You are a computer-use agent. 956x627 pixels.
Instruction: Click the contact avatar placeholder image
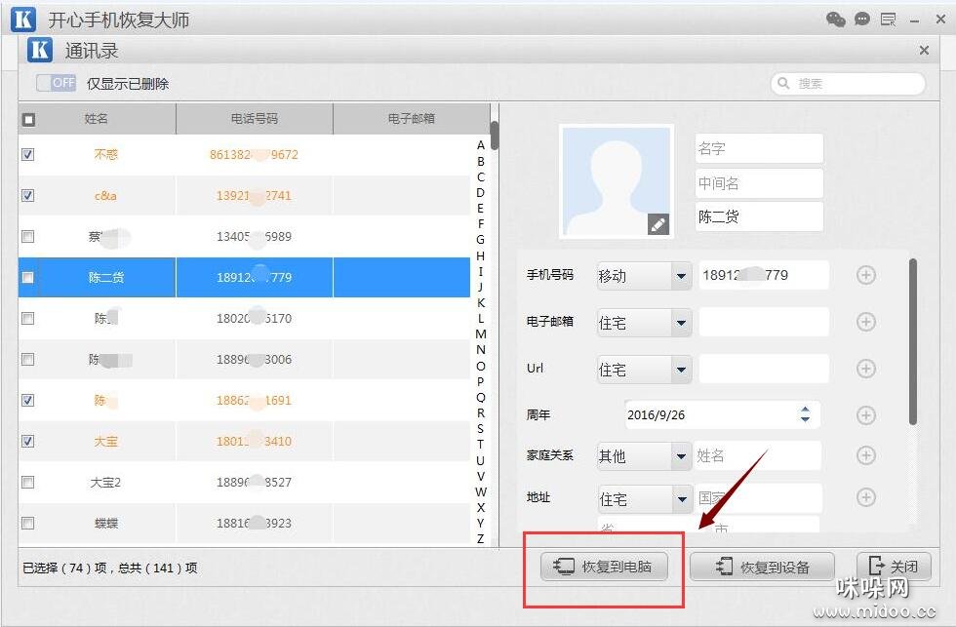pos(617,181)
